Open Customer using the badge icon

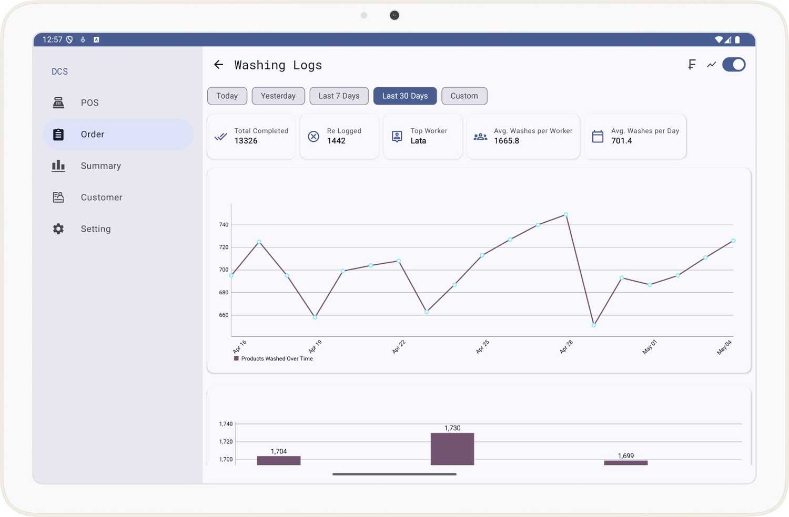click(x=58, y=197)
